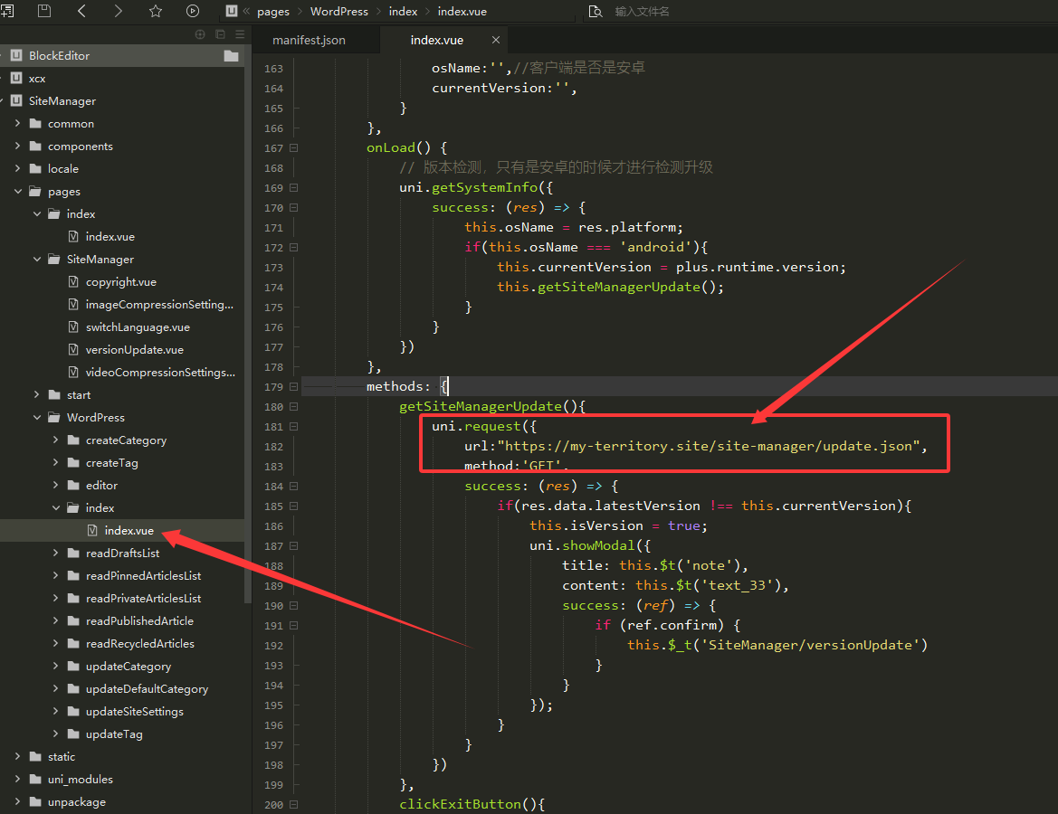Click the Run play icon in toolbar

(x=193, y=11)
